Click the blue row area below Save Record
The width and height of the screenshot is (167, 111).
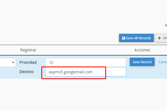tap(142, 73)
